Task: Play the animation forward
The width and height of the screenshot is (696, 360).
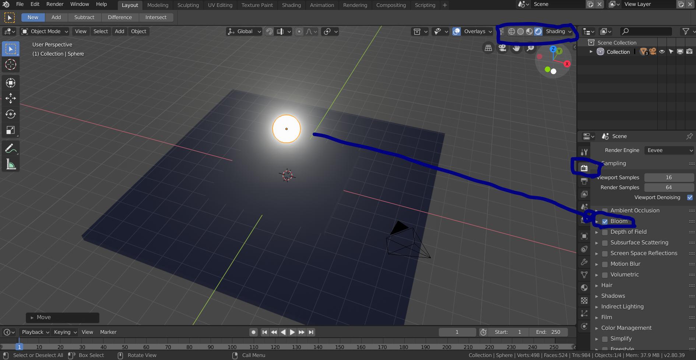Action: pos(292,332)
